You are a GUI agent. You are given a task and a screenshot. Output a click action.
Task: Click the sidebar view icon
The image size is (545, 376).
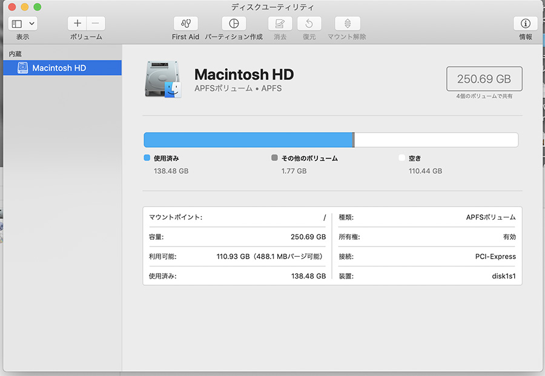17,24
